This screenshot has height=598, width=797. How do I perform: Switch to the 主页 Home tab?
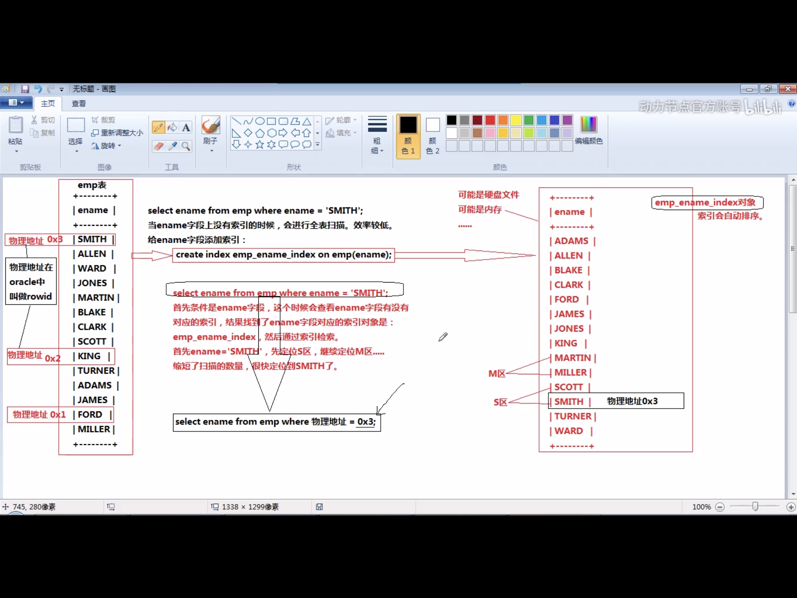48,104
